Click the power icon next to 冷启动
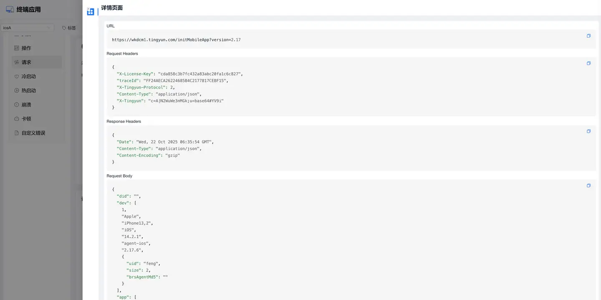Screen dimensions: 601x300 (17, 76)
